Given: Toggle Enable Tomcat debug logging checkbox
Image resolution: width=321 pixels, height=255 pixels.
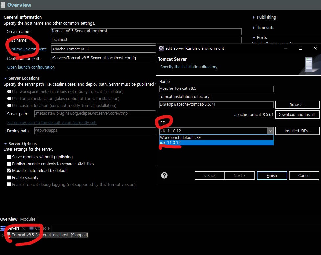Looking at the screenshot, I should pos(9,185).
